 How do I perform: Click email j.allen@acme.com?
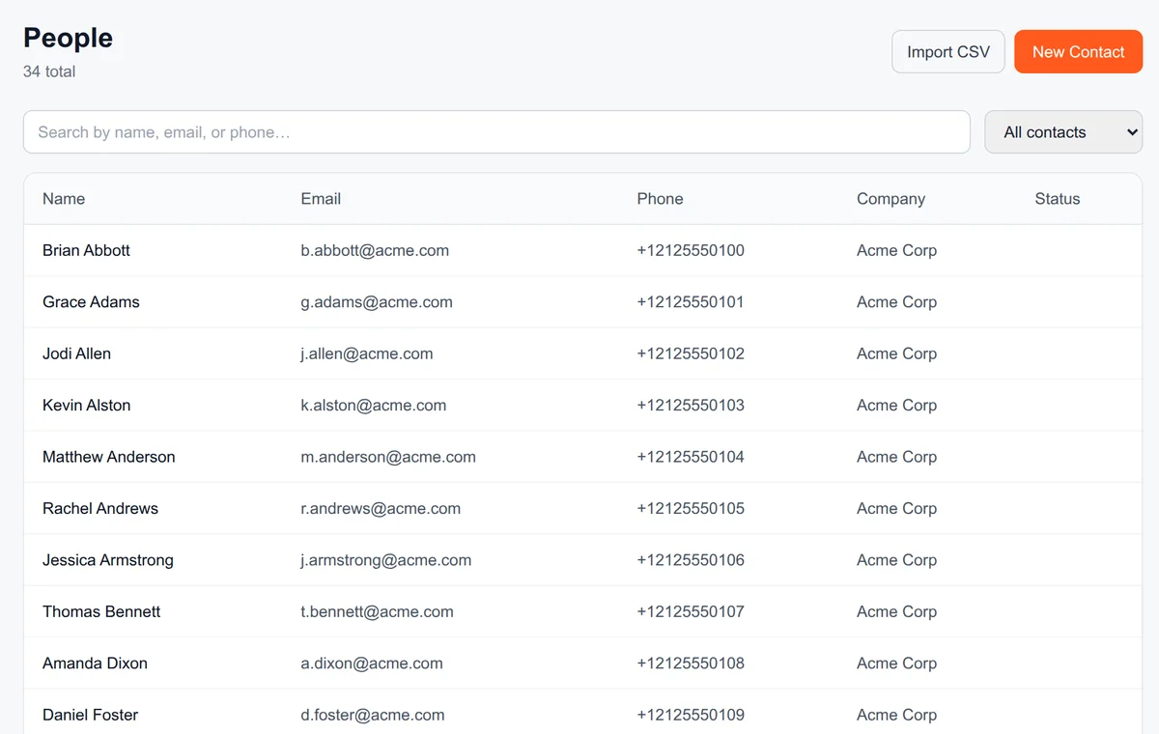(x=367, y=353)
